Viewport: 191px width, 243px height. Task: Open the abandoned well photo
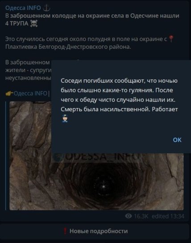tap(96, 156)
